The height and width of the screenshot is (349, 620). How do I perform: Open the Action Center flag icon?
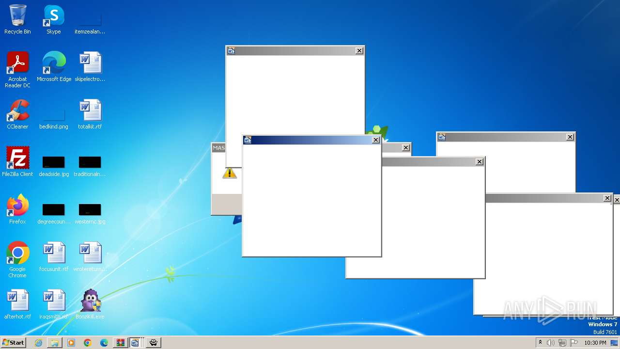(x=574, y=343)
